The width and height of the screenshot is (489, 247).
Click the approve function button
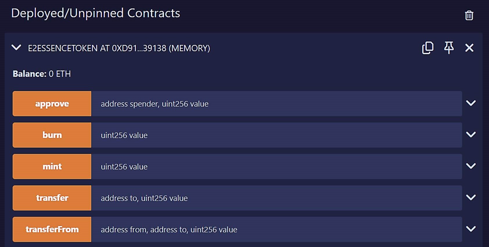pyautogui.click(x=52, y=104)
